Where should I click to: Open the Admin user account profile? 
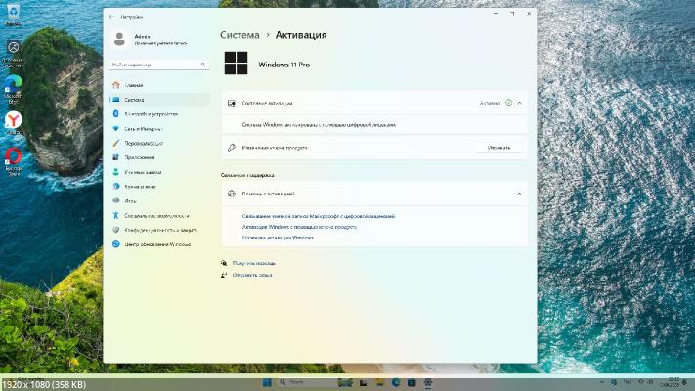pos(150,39)
